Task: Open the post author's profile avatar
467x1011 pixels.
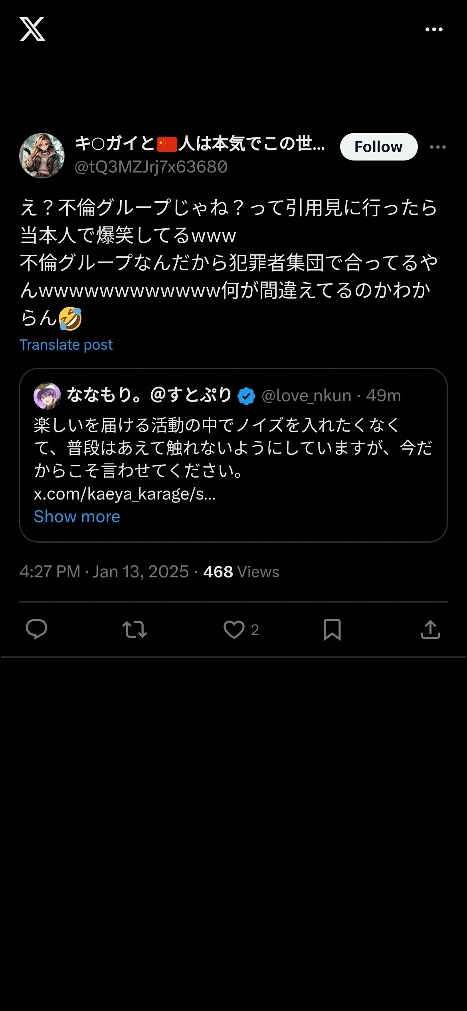Action: [x=42, y=155]
